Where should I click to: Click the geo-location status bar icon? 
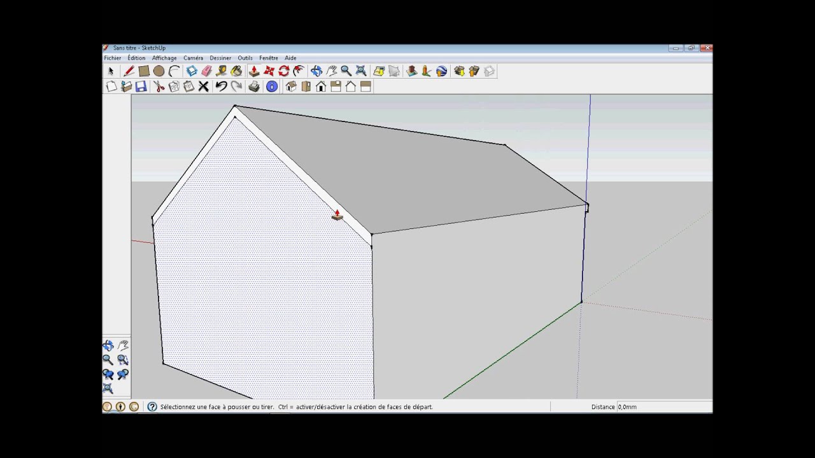[x=107, y=407]
